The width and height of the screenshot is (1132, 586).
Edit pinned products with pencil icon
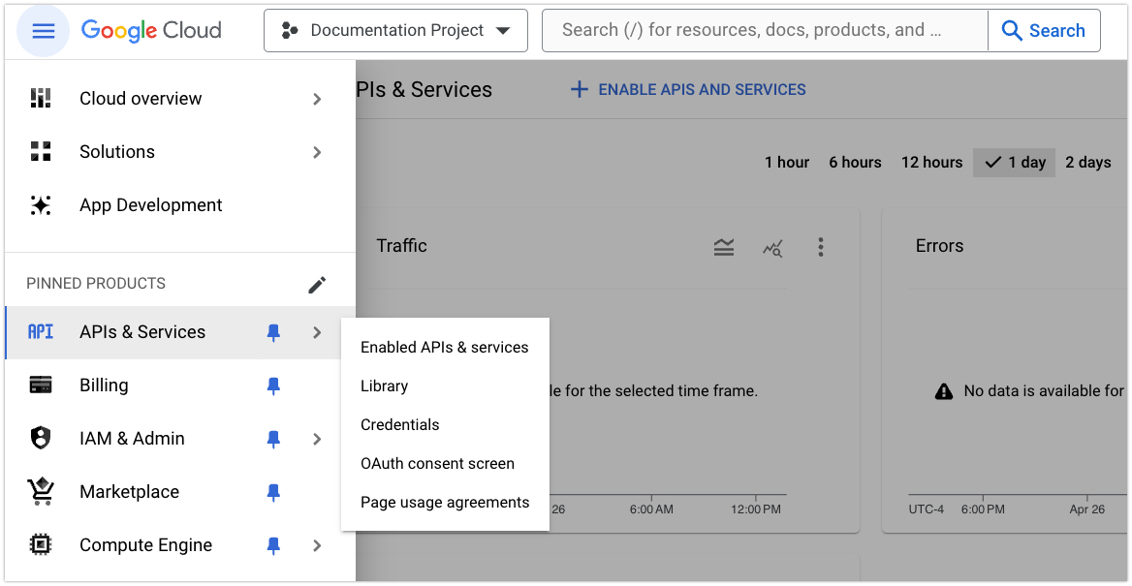[x=317, y=285]
